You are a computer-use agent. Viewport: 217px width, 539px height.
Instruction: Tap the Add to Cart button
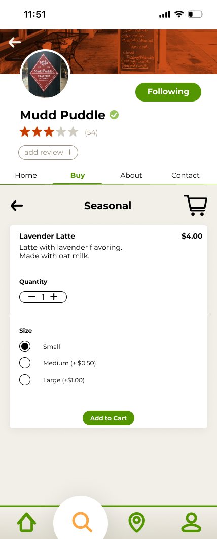[108, 418]
